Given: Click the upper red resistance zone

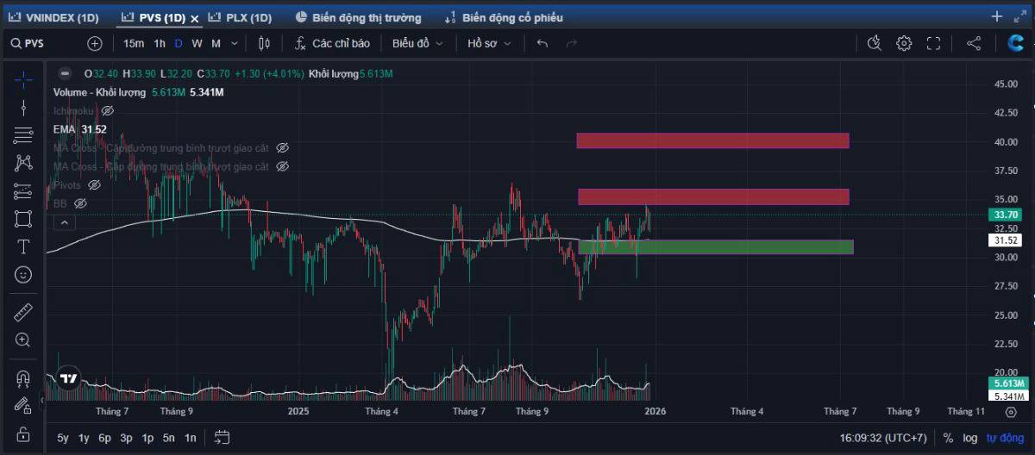Looking at the screenshot, I should pos(712,140).
